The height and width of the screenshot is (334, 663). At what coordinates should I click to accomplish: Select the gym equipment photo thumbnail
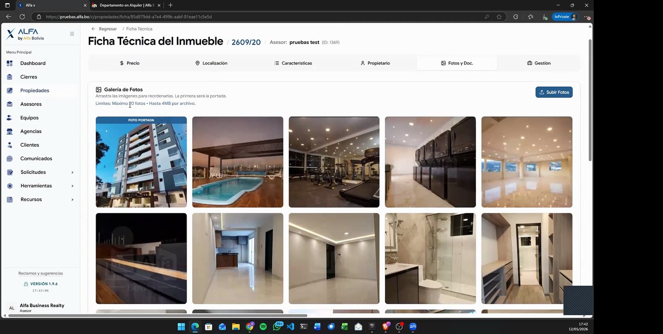(334, 162)
